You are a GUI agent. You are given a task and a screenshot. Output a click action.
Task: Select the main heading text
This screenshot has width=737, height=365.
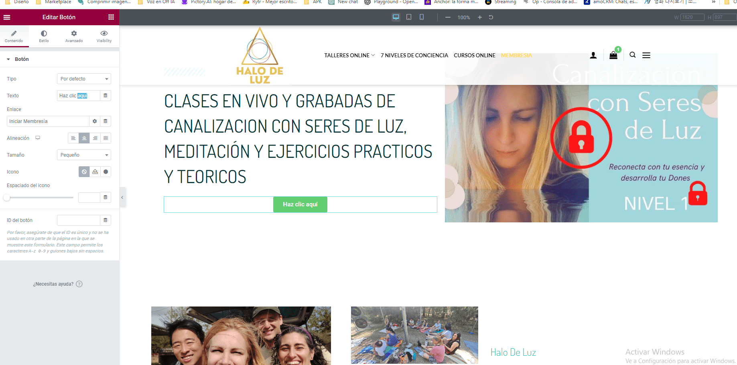point(298,139)
